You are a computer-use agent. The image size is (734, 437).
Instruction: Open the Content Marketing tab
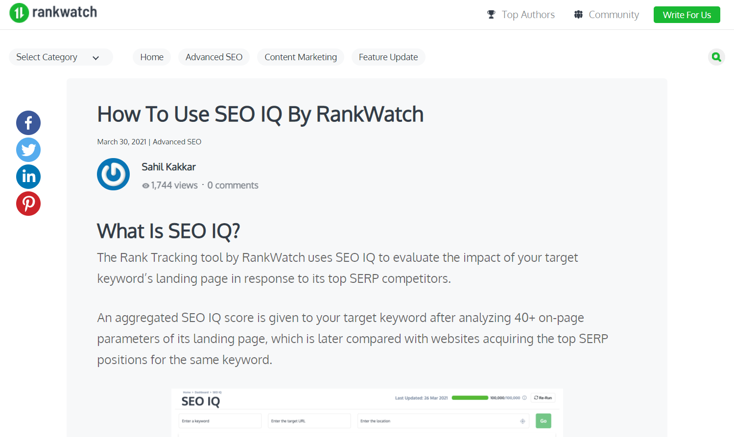click(x=301, y=57)
